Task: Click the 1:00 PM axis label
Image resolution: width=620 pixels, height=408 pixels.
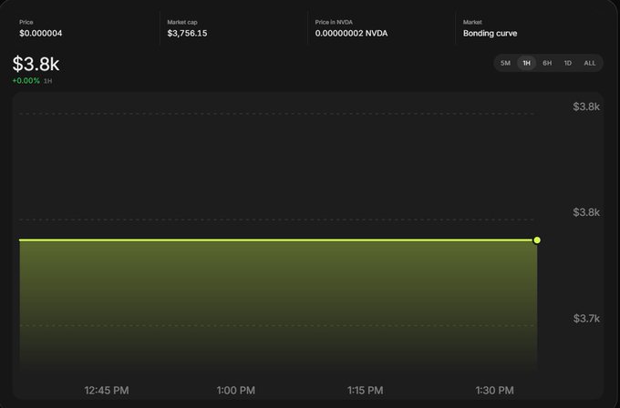Action: point(235,390)
